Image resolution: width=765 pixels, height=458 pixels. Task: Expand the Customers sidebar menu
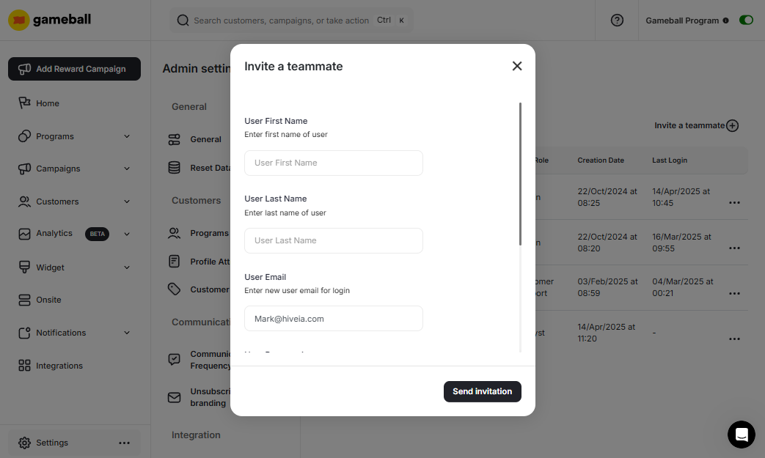(126, 202)
